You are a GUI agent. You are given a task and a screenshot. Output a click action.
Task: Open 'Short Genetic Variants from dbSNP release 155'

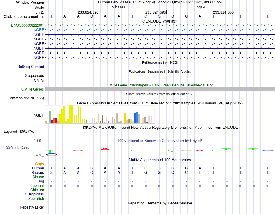click(x=160, y=94)
